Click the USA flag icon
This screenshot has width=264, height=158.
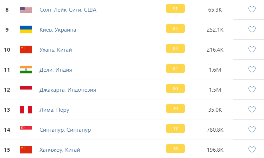click(26, 9)
